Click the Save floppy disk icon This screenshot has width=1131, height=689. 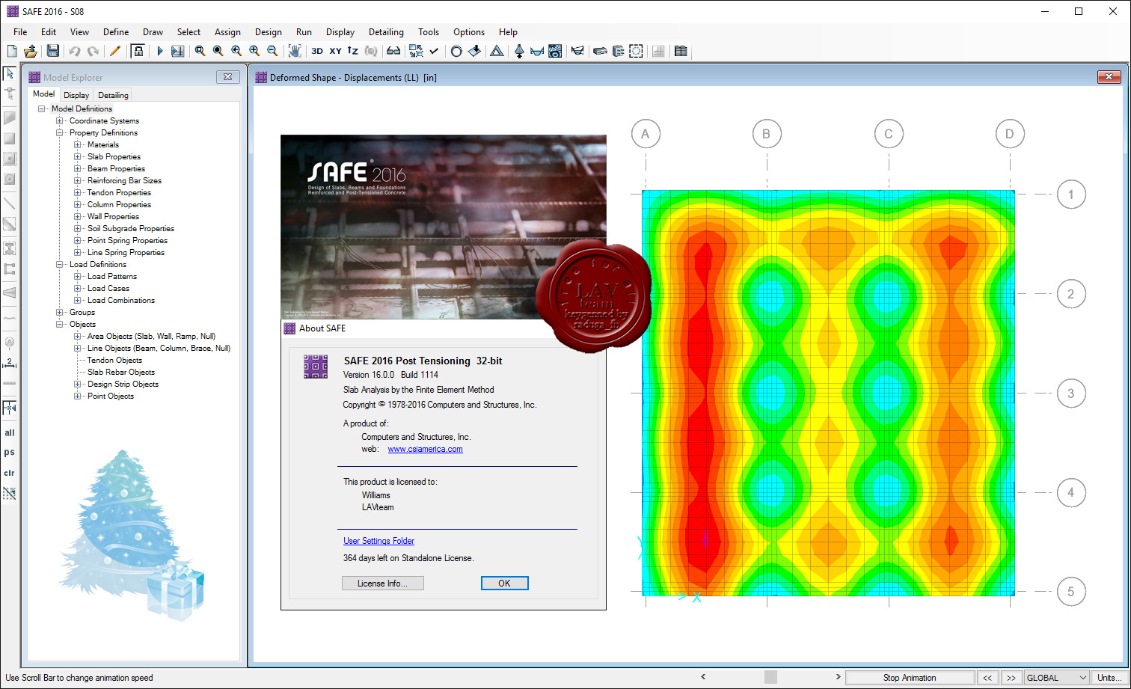[x=52, y=51]
